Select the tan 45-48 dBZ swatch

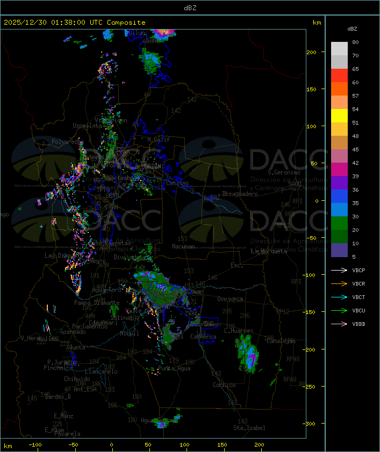tap(339, 143)
